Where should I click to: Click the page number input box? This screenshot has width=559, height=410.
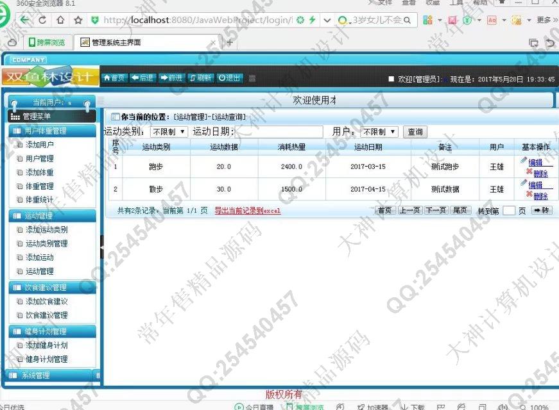tap(508, 211)
